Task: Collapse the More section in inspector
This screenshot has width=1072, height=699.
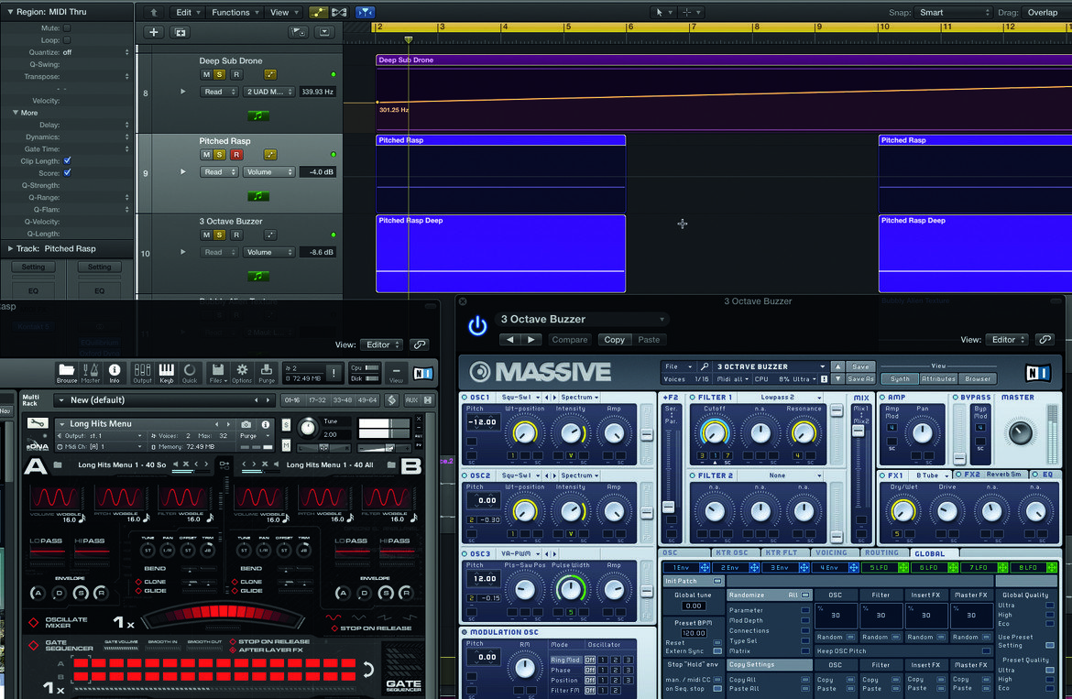Action: coord(15,113)
